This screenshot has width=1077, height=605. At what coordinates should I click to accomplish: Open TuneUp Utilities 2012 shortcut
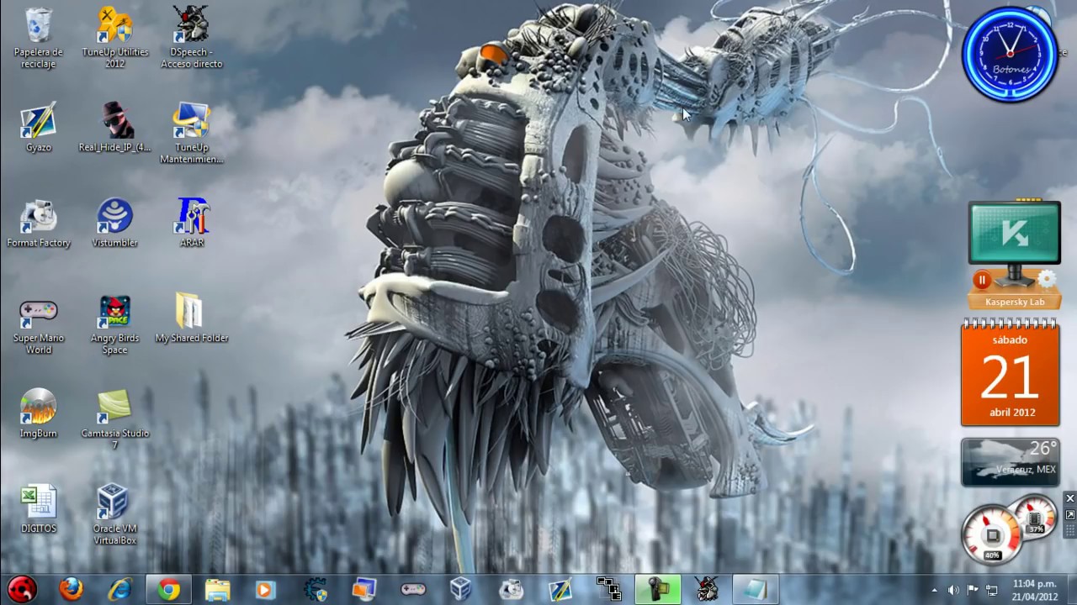pos(115,39)
